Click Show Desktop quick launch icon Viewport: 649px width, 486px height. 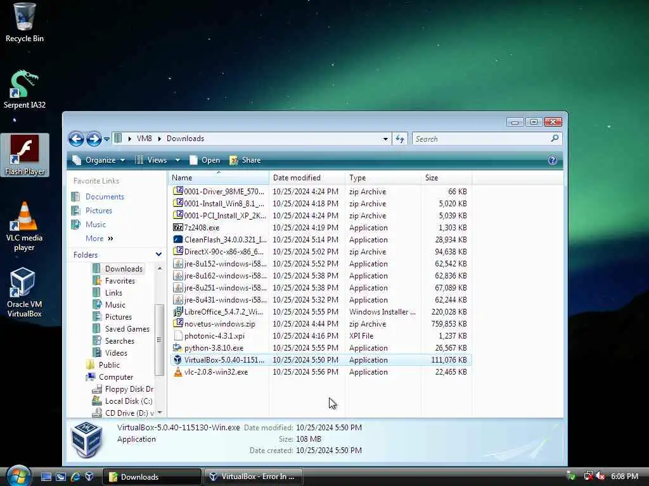click(46, 477)
